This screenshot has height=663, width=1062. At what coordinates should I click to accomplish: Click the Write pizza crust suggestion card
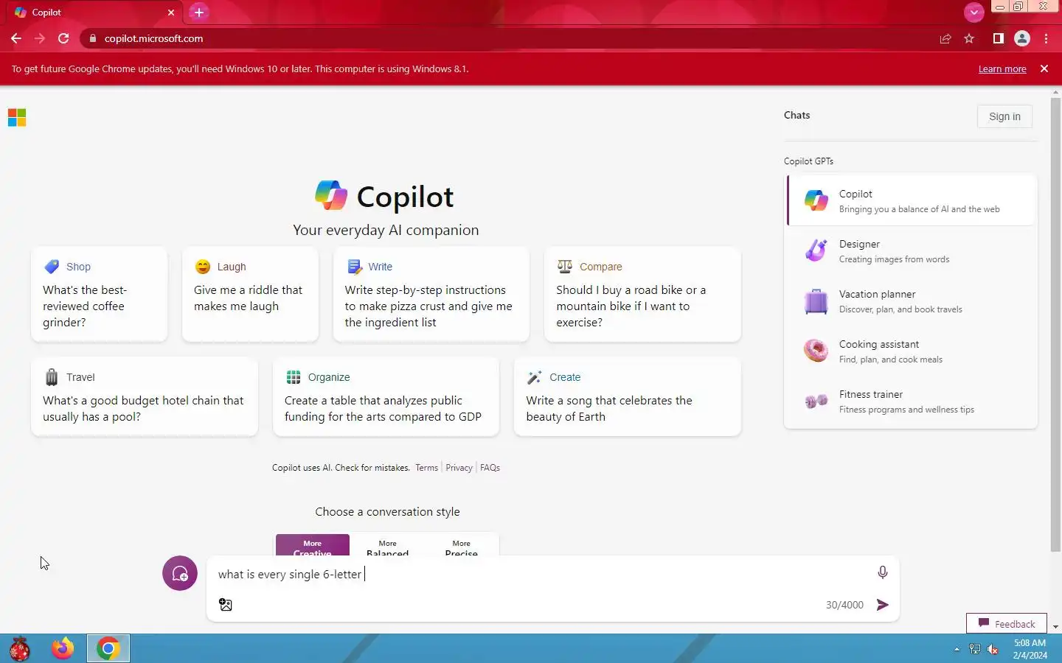click(431, 294)
